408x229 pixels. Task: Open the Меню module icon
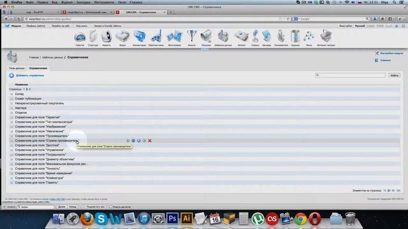[x=309, y=37]
